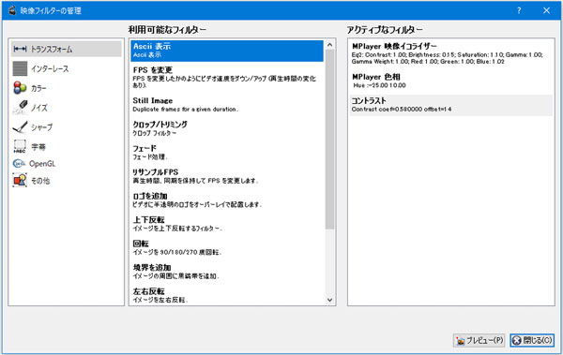Screen dimensions: 563x355
Task: Select active filter MPlayer 色相
Action: click(x=450, y=81)
